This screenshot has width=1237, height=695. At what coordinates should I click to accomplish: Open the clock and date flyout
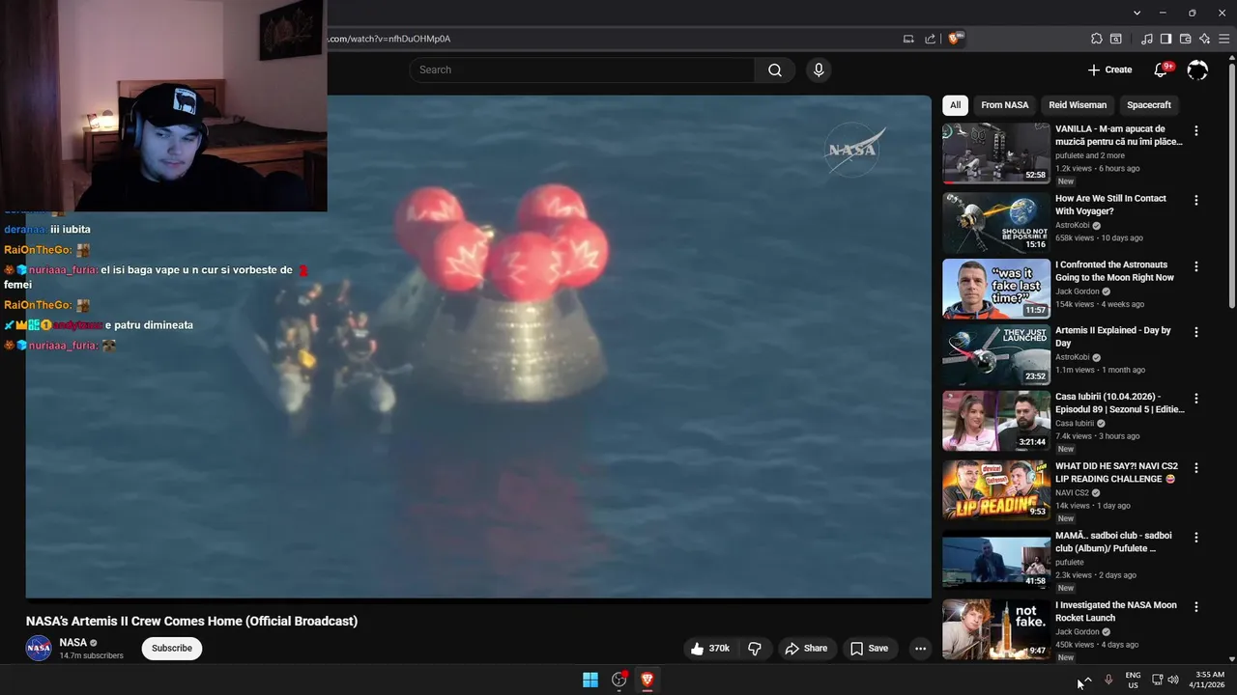point(1207,680)
